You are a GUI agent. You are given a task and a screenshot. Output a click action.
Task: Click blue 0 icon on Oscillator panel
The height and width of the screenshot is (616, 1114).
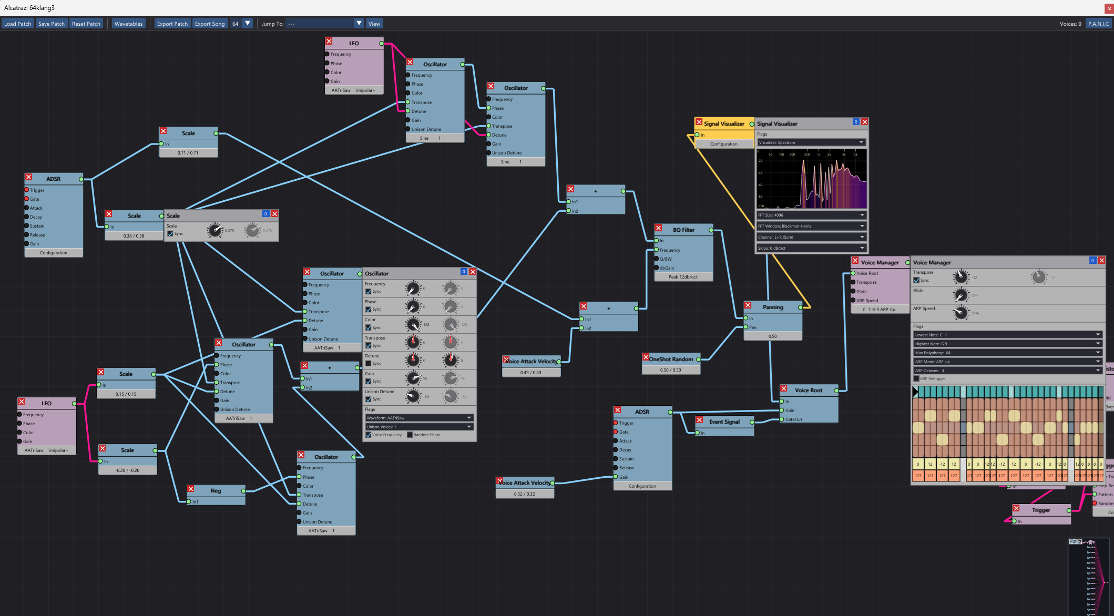point(464,272)
